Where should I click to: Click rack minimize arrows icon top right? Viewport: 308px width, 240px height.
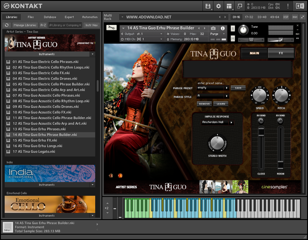click(302, 17)
